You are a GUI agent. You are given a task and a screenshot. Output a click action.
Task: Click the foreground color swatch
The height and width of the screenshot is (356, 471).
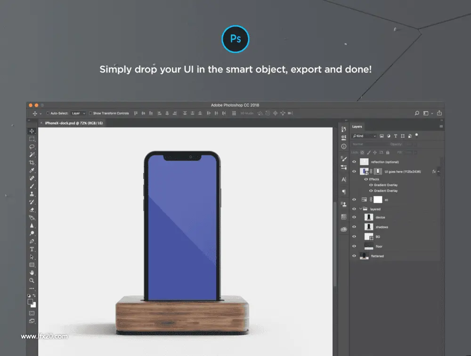click(30, 302)
